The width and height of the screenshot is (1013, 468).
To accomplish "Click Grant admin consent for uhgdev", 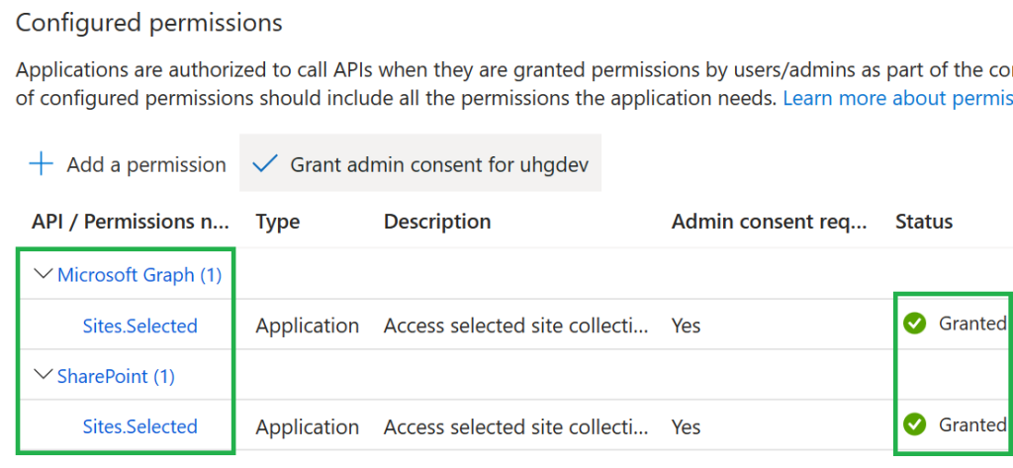I will [x=420, y=163].
